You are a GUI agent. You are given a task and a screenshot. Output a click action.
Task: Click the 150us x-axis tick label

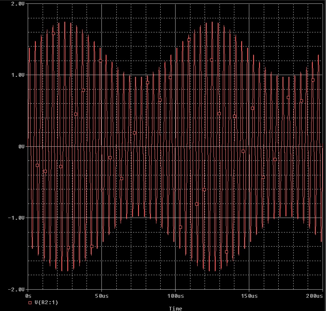point(249,296)
